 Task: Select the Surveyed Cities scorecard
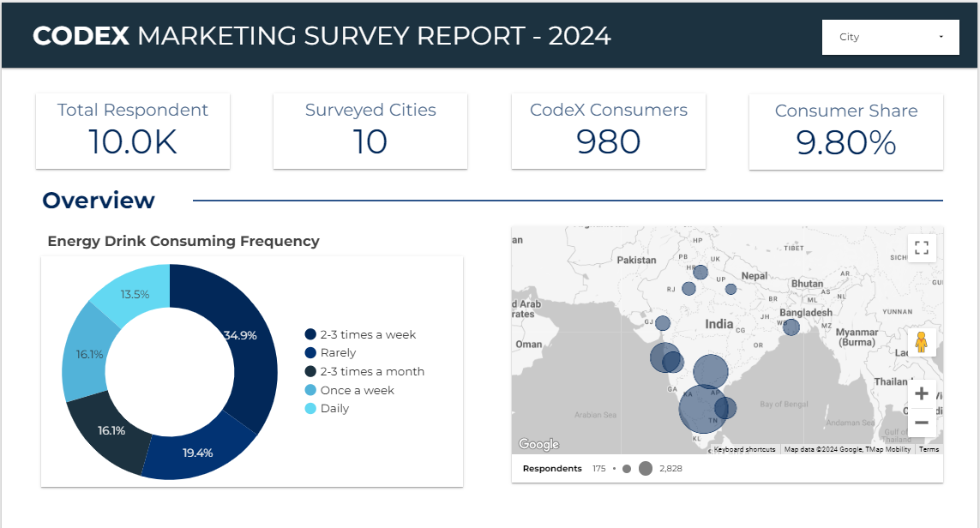(x=370, y=131)
